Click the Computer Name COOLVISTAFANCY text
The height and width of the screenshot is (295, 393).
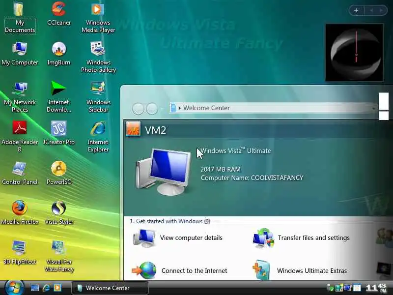pyautogui.click(x=252, y=178)
